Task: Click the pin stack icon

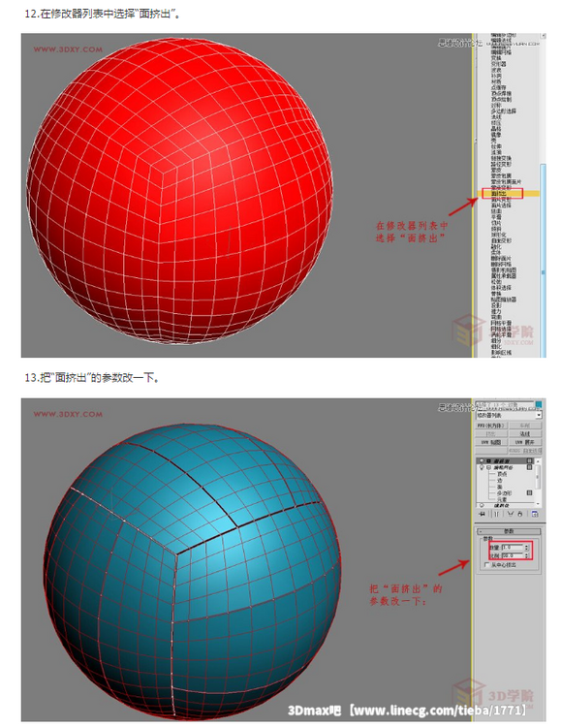Action: (483, 514)
